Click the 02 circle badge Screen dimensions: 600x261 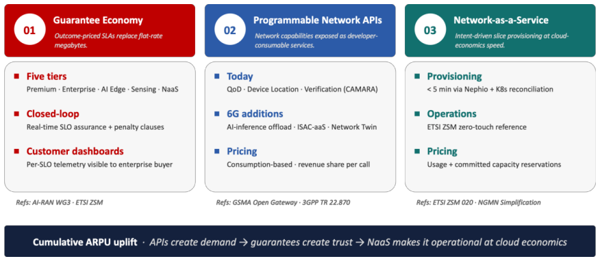230,30
